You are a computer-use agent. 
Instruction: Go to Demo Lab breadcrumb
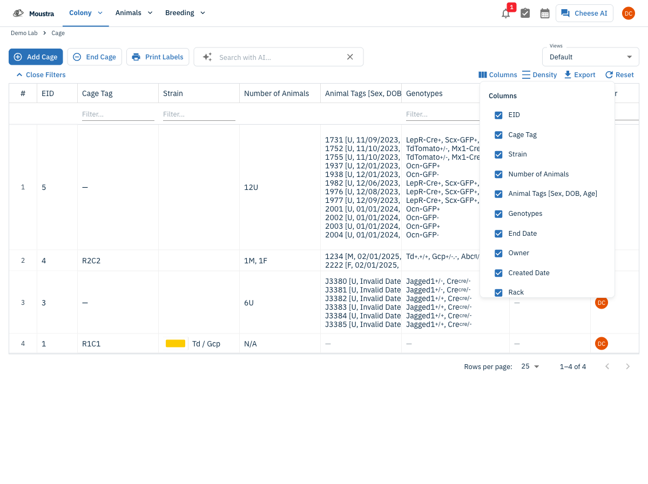(x=24, y=33)
